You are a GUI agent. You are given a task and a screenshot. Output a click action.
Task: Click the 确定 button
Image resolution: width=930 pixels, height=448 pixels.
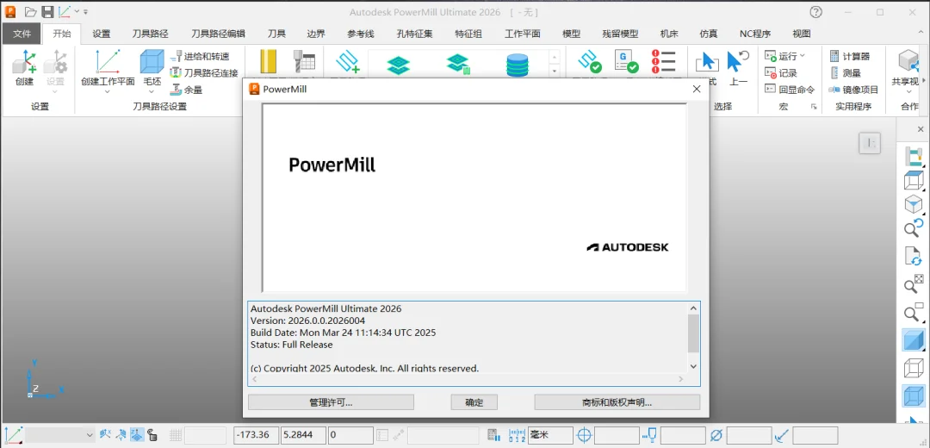(474, 402)
